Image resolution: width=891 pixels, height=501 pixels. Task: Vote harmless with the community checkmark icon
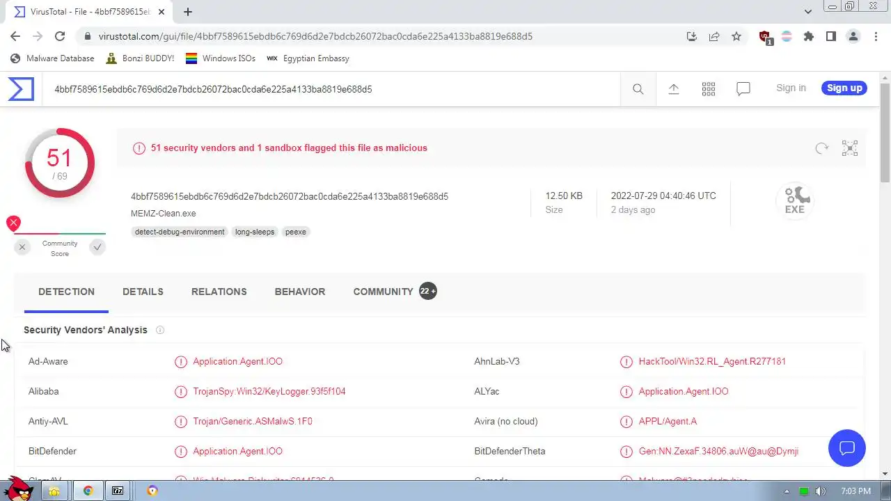pyautogui.click(x=97, y=247)
